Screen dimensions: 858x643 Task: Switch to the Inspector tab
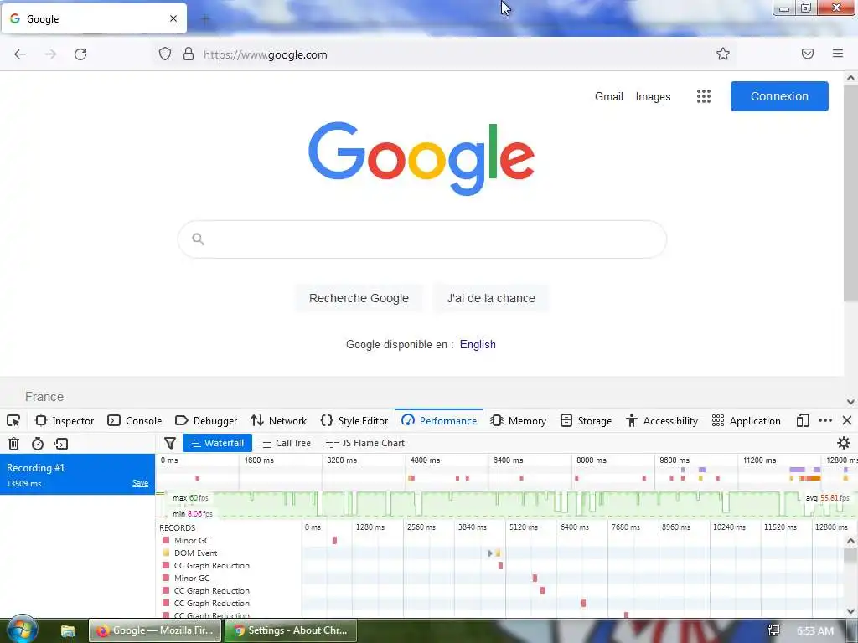[65, 420]
